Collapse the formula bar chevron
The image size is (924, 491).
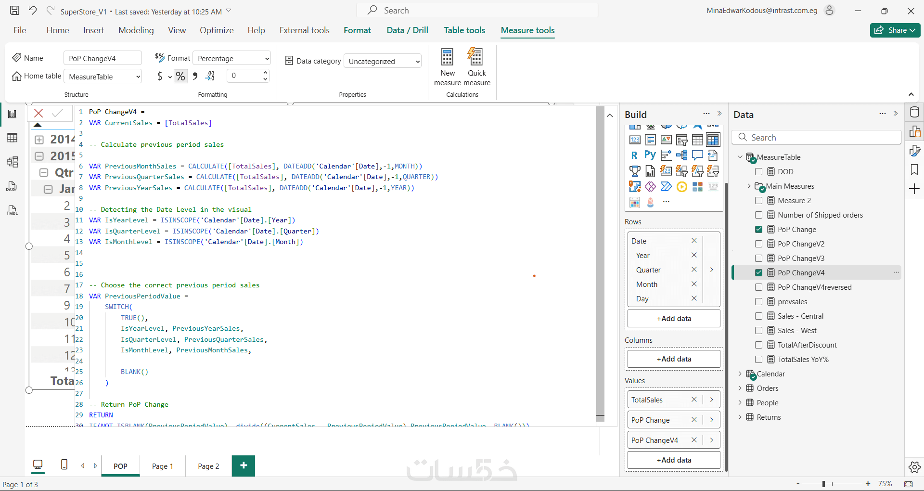[x=610, y=116]
